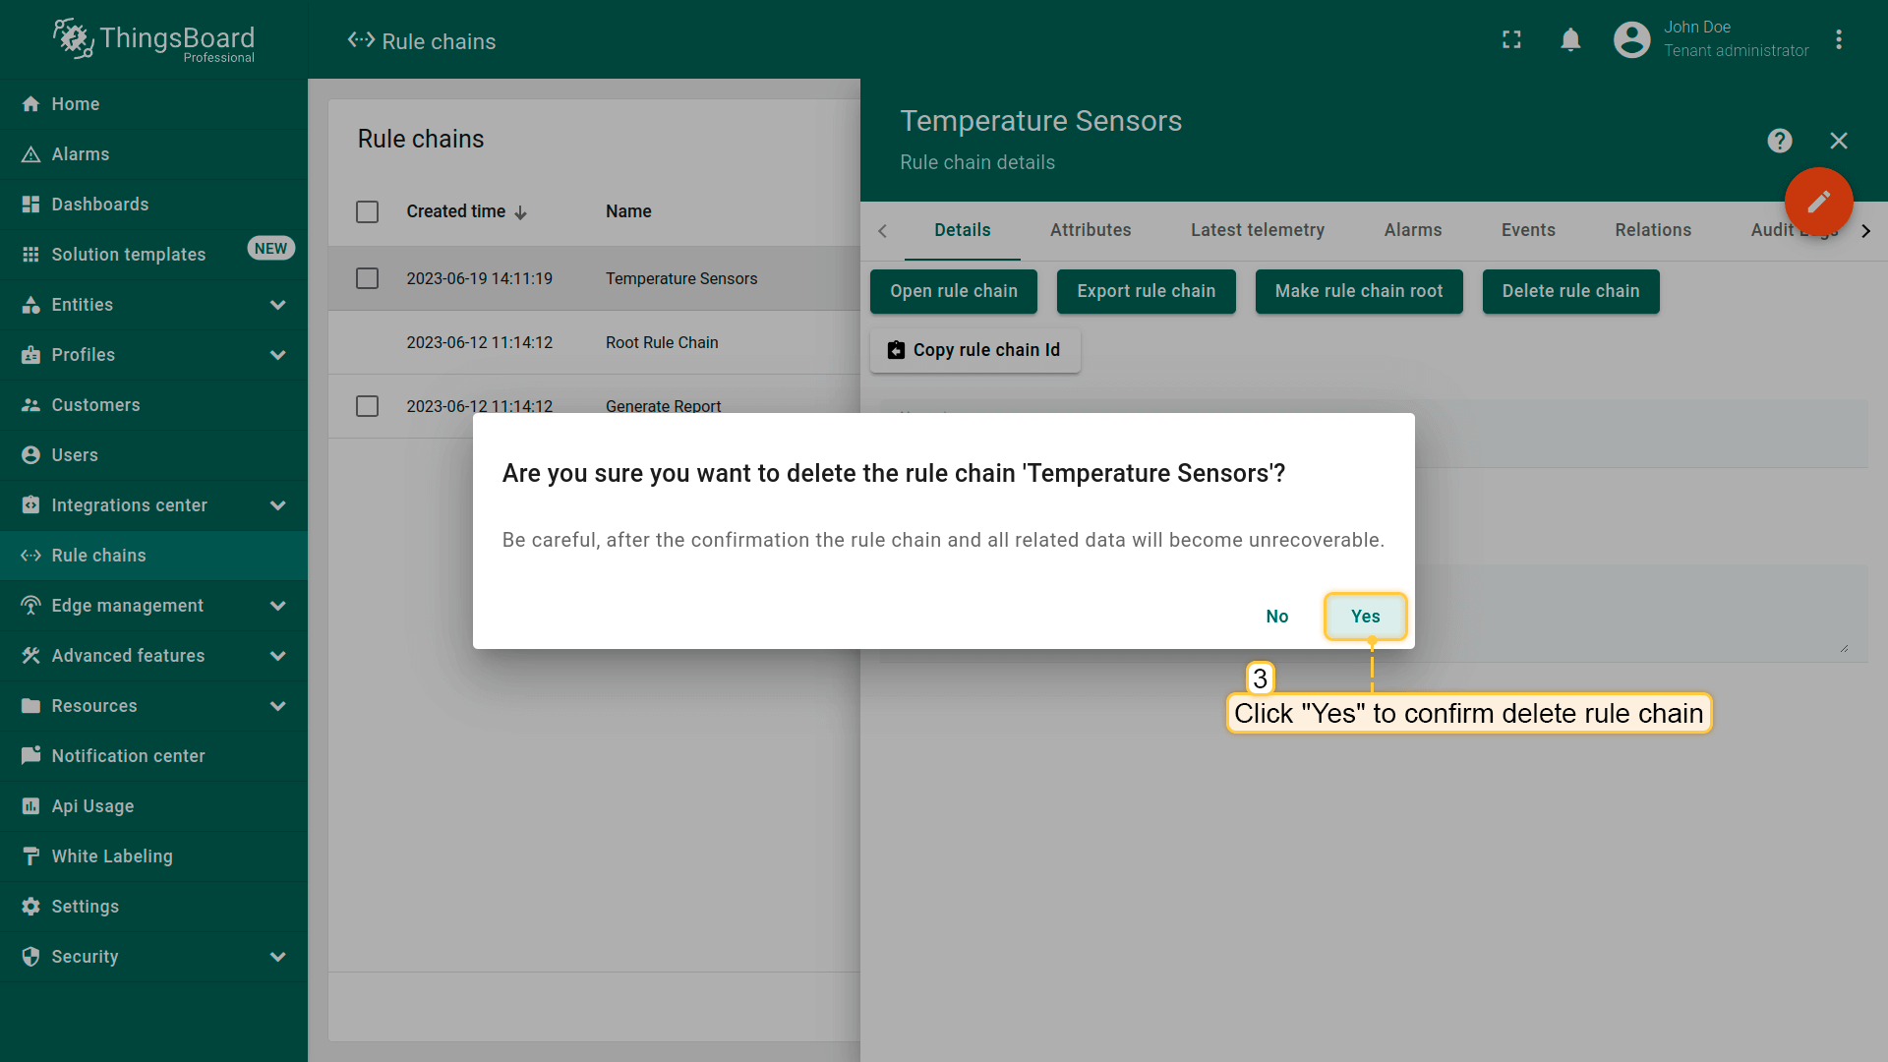Switch to the Attributes tab

[x=1090, y=230]
